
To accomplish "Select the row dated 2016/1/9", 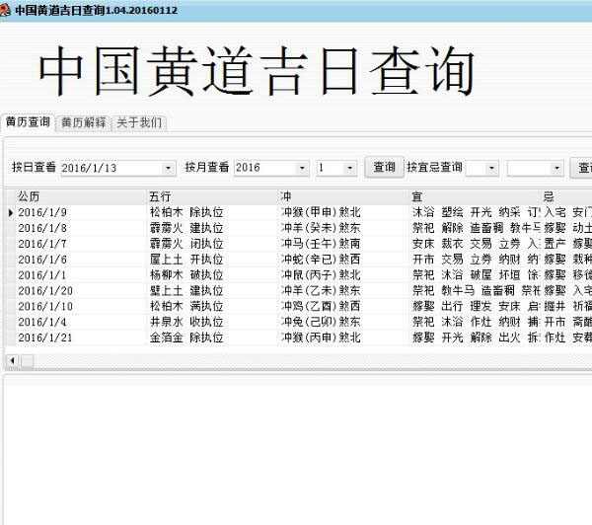I will click(298, 212).
